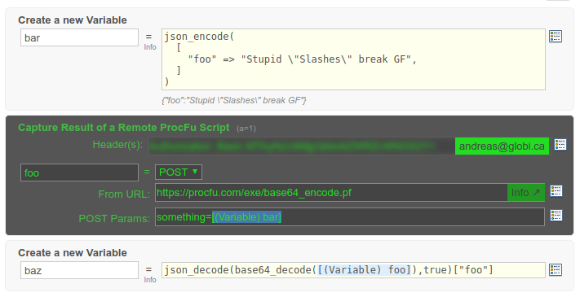This screenshot has width=580, height=297.
Task: Select the (Variable) foo token in baz expression
Action: 364,270
